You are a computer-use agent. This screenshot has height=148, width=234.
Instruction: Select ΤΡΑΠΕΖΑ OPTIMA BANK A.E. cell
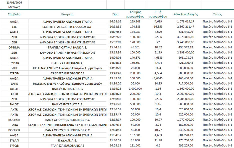pos(67,48)
